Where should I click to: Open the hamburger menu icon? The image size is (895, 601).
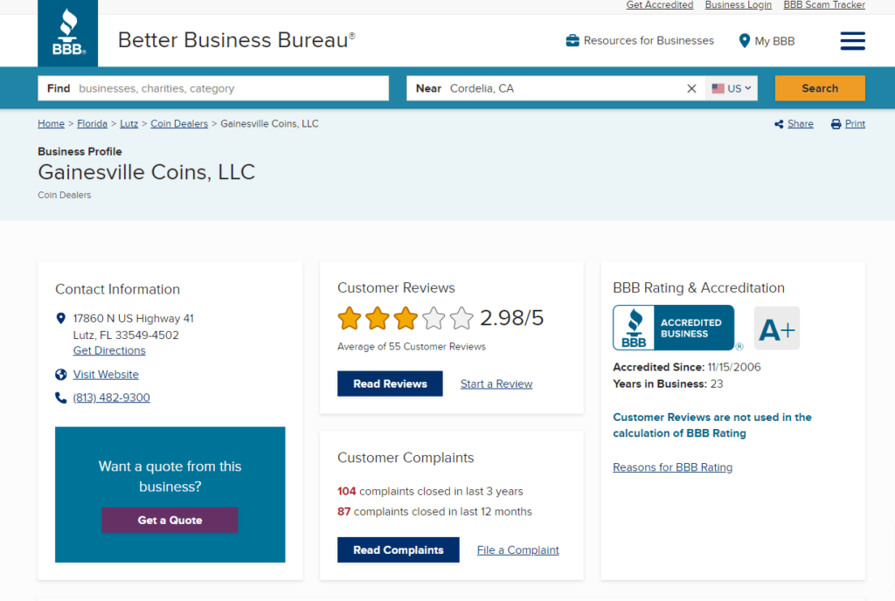[852, 41]
